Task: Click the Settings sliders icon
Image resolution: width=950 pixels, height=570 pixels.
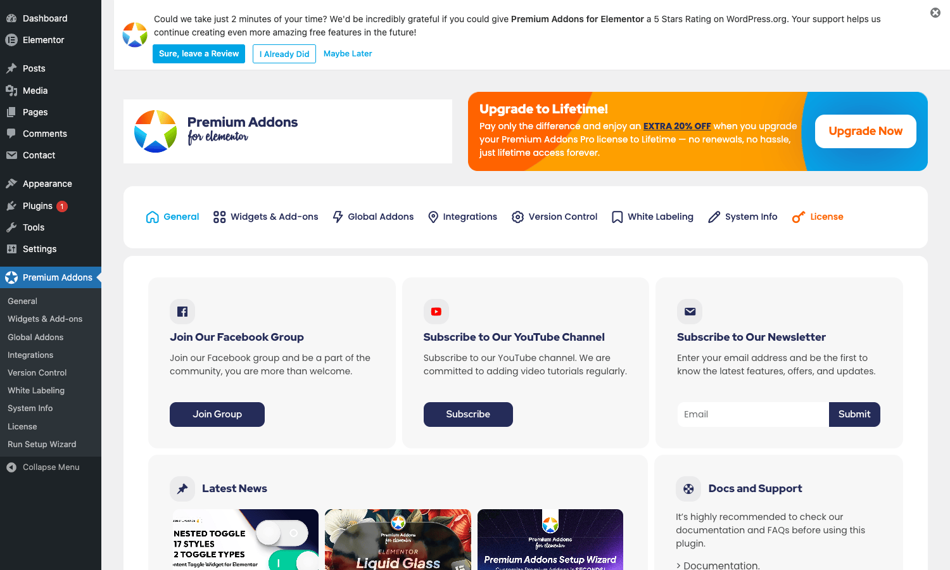Action: [11, 249]
